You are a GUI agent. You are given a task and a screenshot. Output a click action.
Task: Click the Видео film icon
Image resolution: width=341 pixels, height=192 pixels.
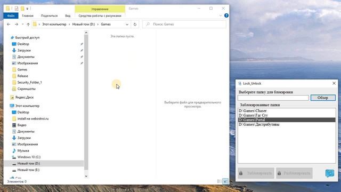pos(14,125)
